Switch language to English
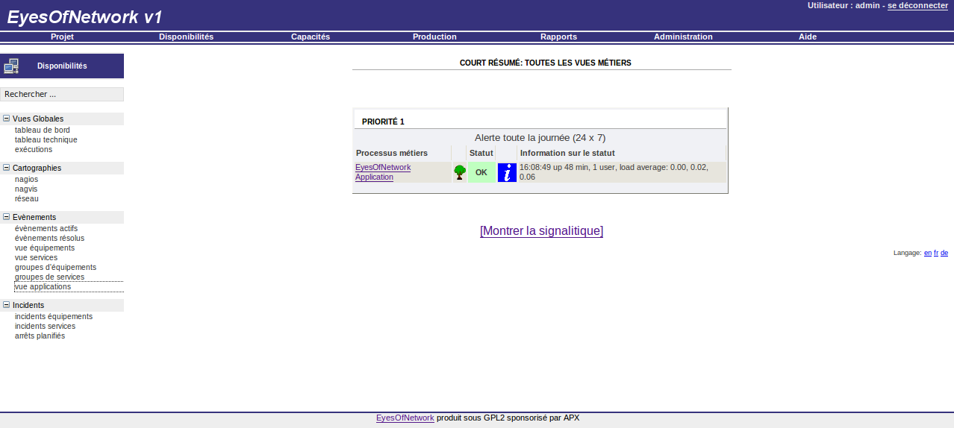 click(928, 253)
